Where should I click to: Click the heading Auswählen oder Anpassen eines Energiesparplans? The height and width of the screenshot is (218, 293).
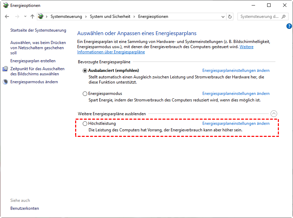(x=137, y=33)
